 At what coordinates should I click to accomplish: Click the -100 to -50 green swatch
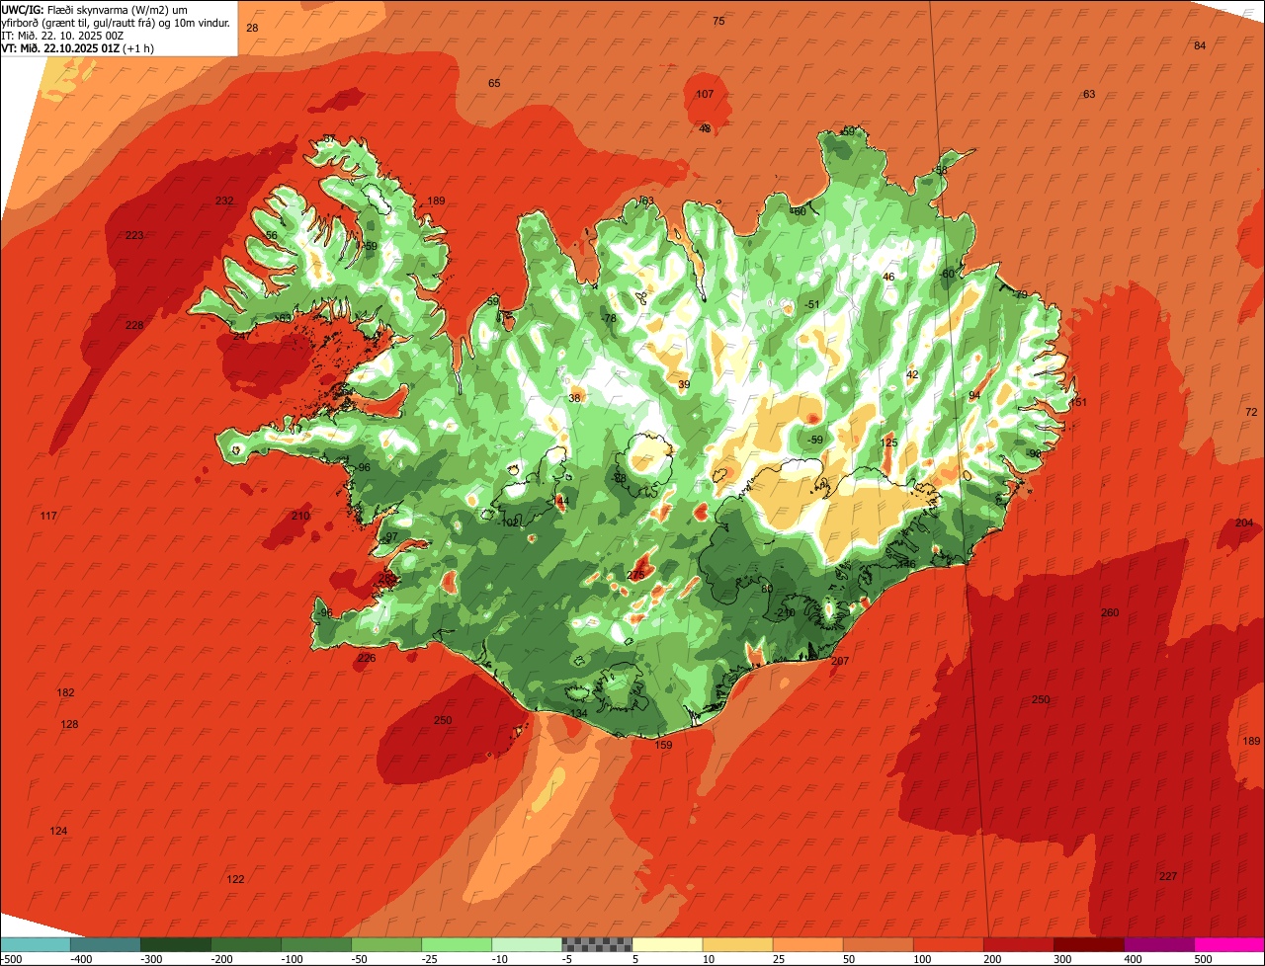click(x=316, y=944)
